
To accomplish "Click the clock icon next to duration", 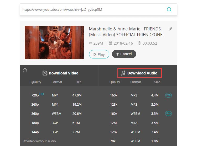I will [139, 43].
